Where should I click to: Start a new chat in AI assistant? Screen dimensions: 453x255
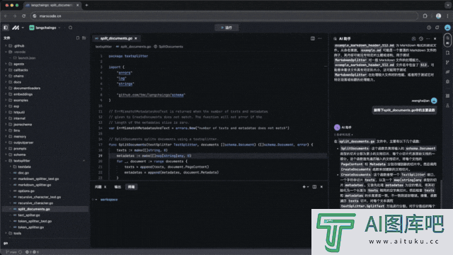pos(413,38)
